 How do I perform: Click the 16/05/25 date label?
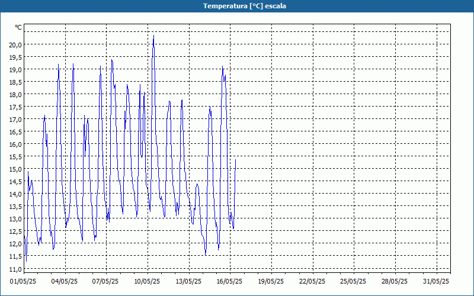click(229, 282)
